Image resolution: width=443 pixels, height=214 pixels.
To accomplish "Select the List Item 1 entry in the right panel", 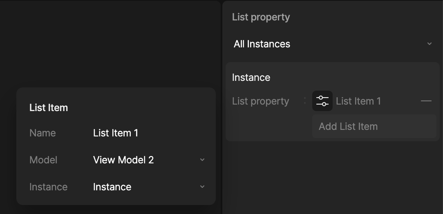I will (358, 101).
